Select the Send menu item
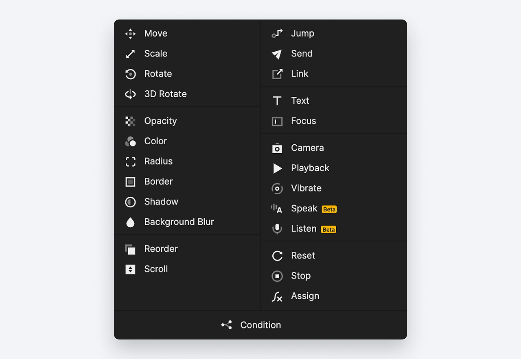521x359 pixels. pyautogui.click(x=302, y=54)
